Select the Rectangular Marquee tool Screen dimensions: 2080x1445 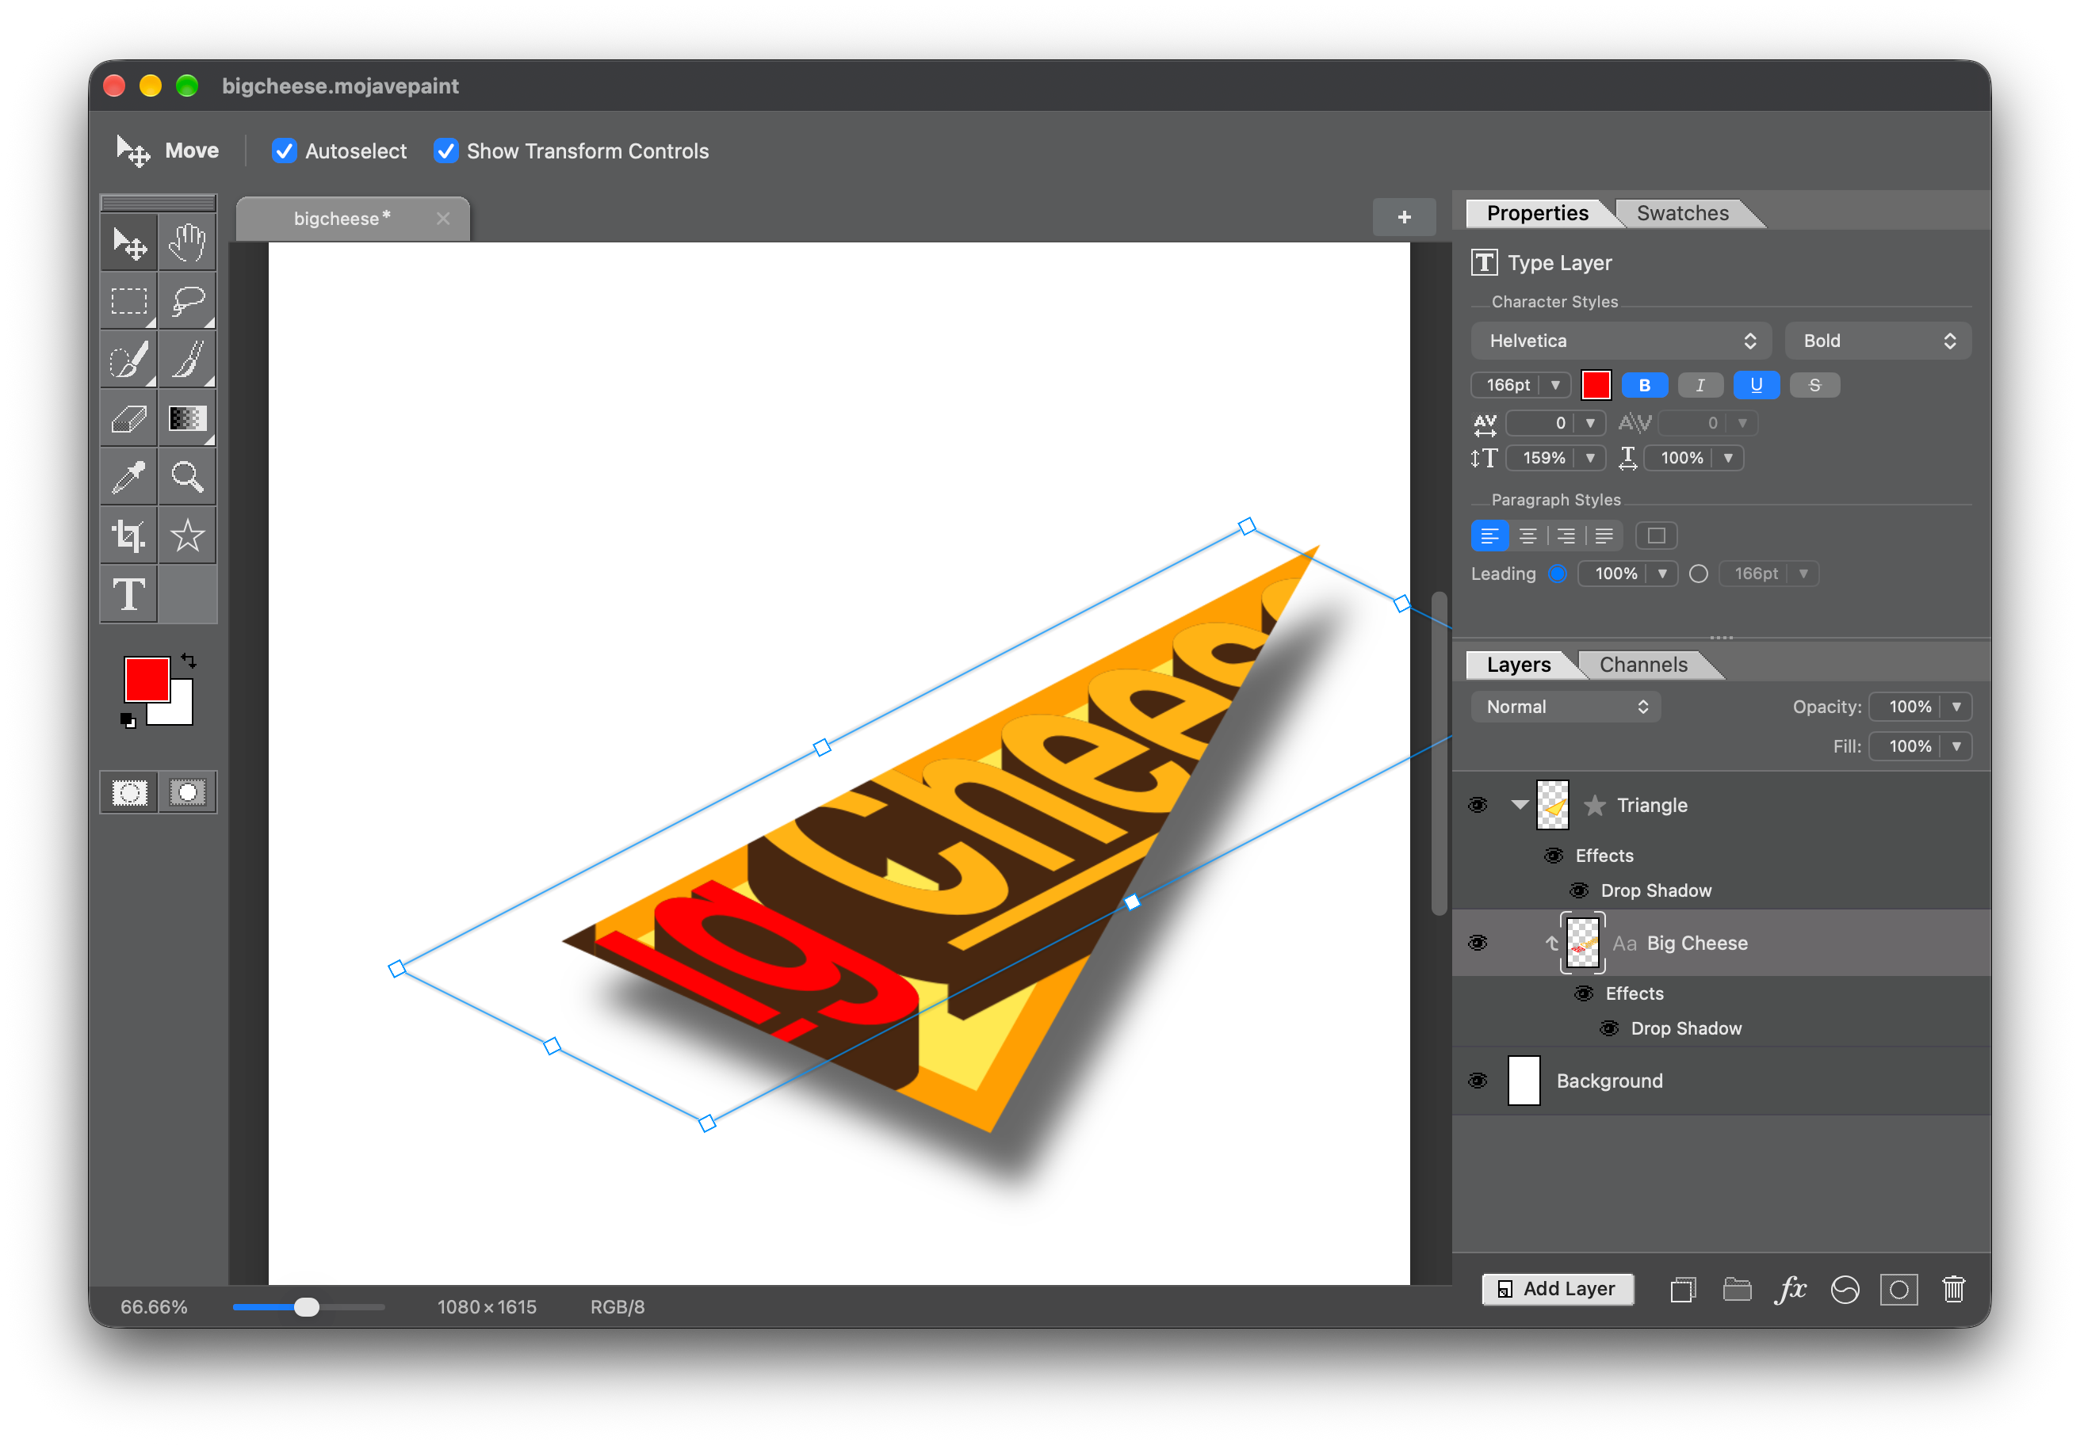(x=128, y=300)
